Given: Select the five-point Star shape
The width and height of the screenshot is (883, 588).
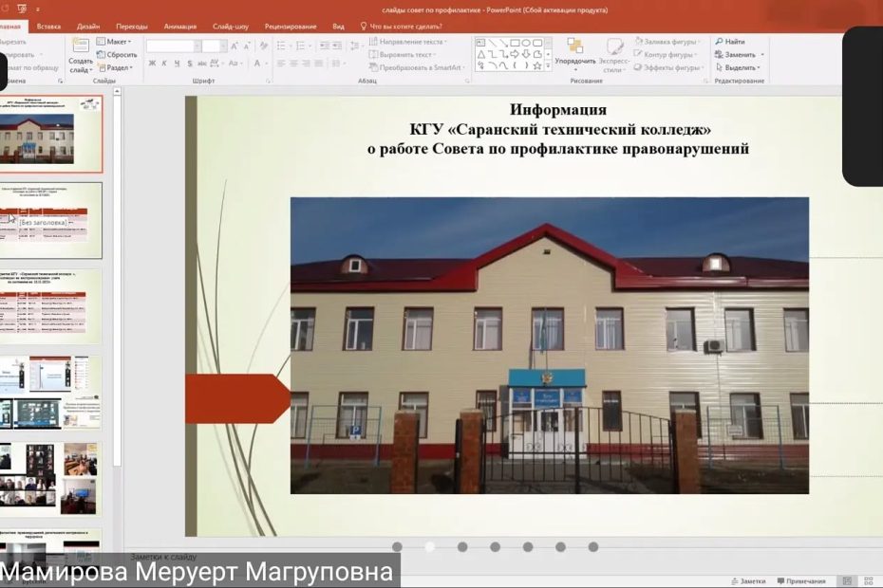Looking at the screenshot, I should pyautogui.click(x=537, y=65).
